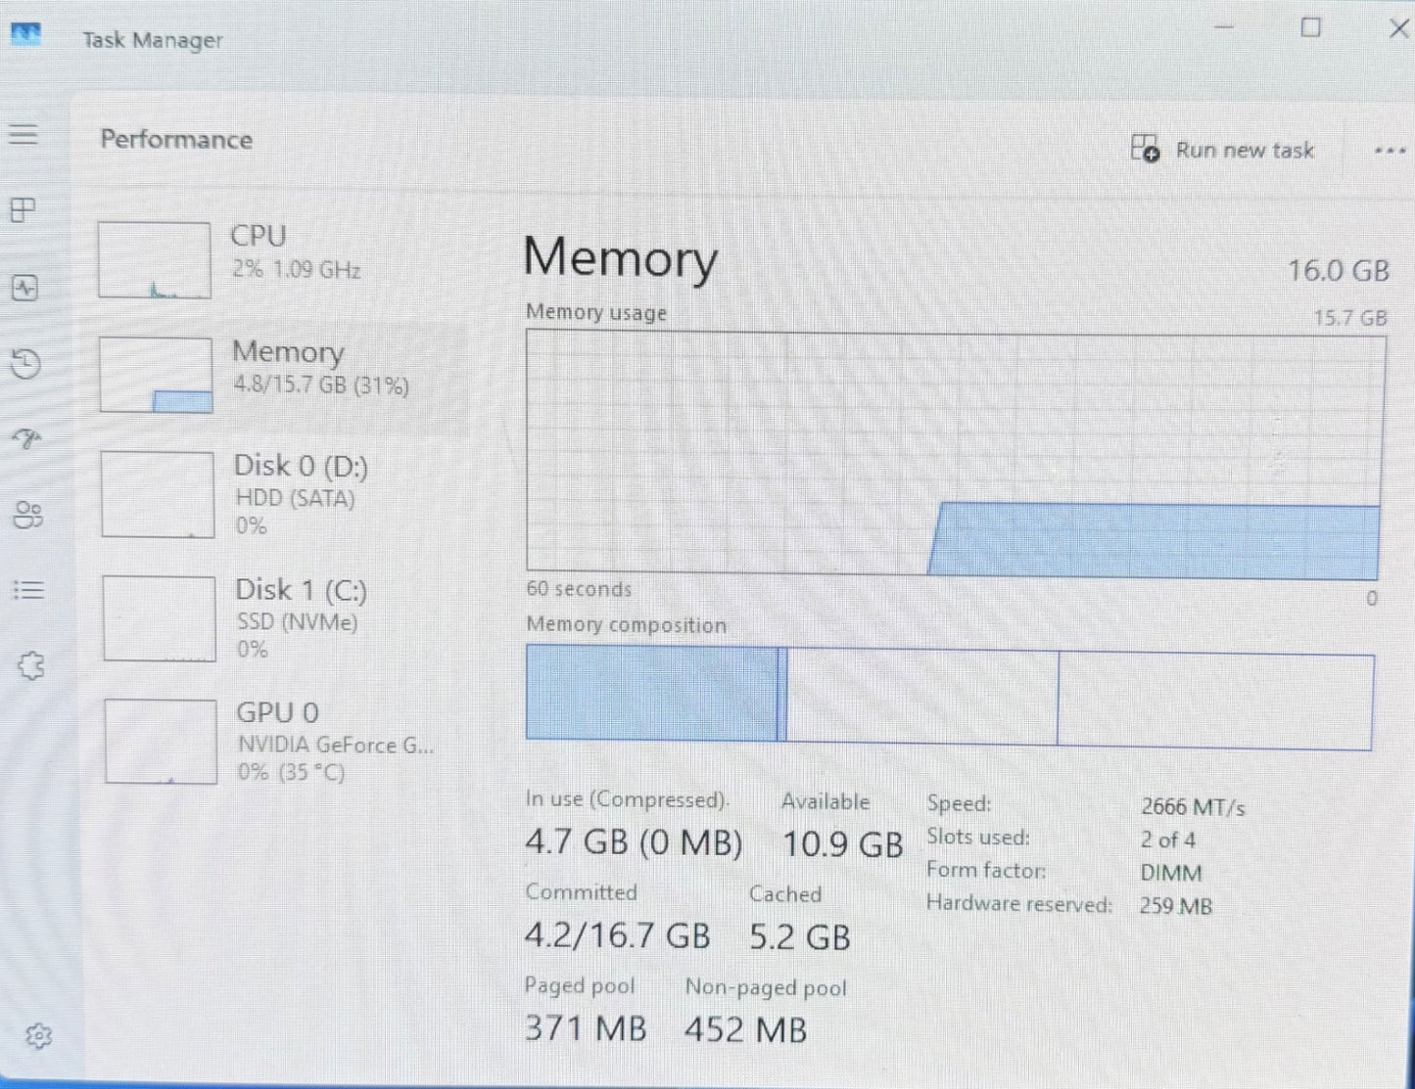Open Task Manager settings gear
Image resolution: width=1415 pixels, height=1089 pixels.
point(38,1036)
